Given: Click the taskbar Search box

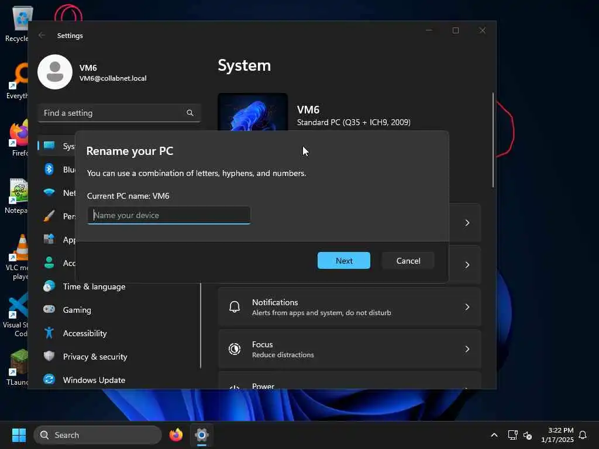Looking at the screenshot, I should pyautogui.click(x=98, y=435).
